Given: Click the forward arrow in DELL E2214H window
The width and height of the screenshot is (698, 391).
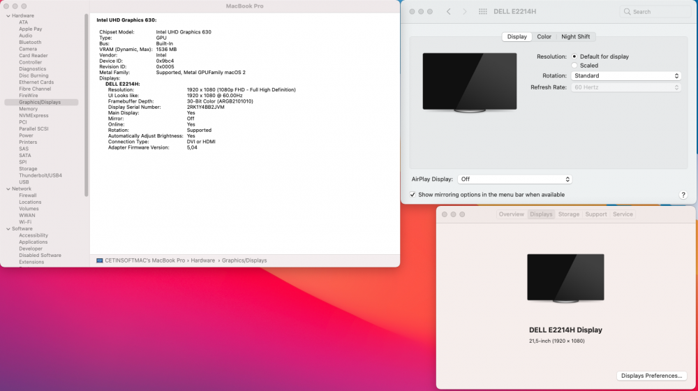Looking at the screenshot, I should (464, 12).
